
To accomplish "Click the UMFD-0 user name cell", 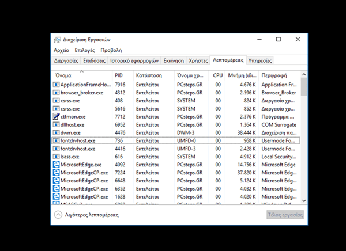I will (x=186, y=140).
